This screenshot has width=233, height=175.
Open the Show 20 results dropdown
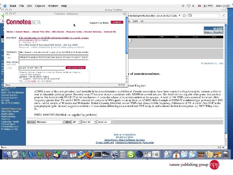[x=76, y=122]
